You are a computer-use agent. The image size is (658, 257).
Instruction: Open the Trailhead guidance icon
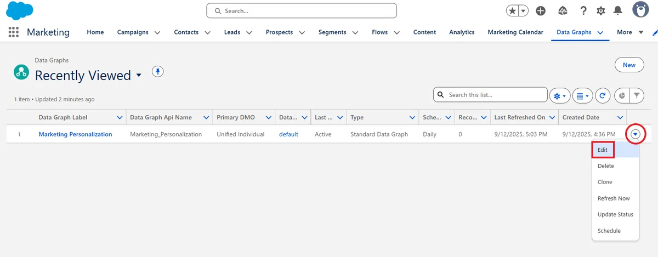coord(563,10)
